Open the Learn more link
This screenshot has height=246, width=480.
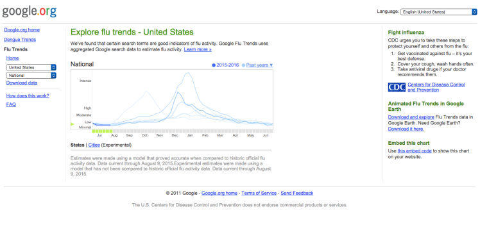[198, 49]
